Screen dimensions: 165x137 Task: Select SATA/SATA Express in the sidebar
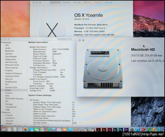(14, 99)
